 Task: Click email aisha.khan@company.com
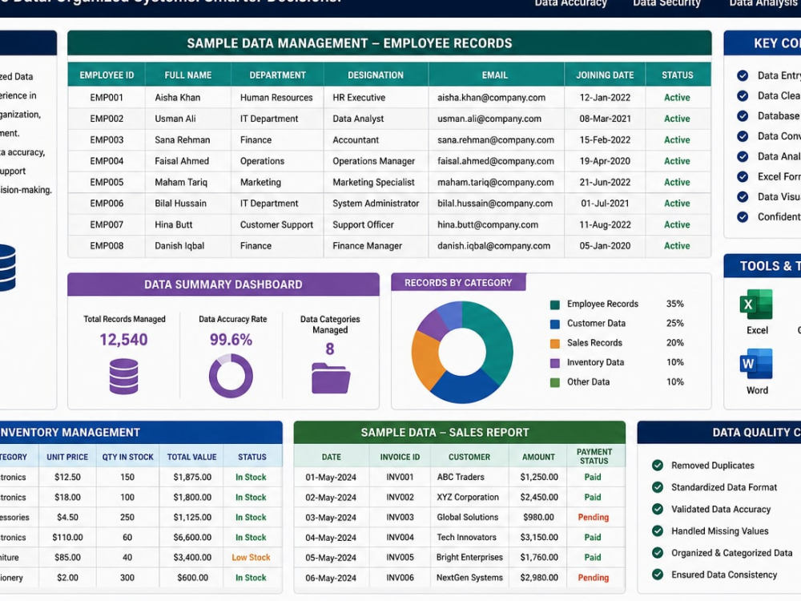click(x=492, y=97)
